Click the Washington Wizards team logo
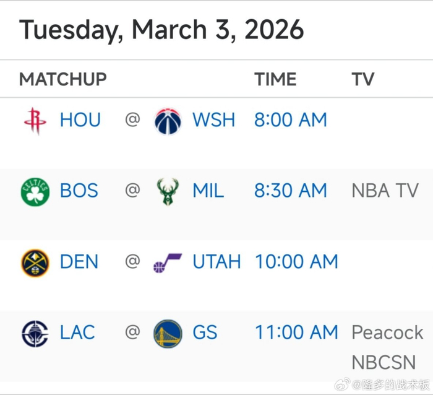Viewport: 433px width, 395px height. (168, 120)
